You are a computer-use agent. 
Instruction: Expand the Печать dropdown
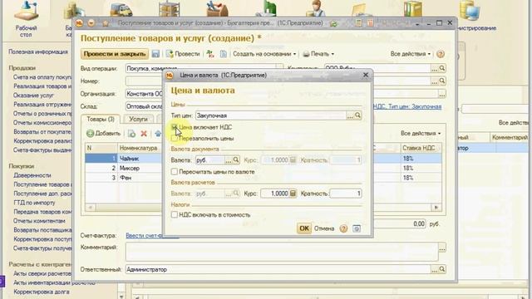click(318, 54)
